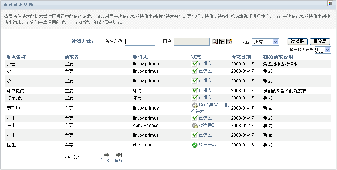This screenshot has width=337, height=170.
Task: Open the SOD 异常 - 批准待发 status link
Action: coord(210,108)
